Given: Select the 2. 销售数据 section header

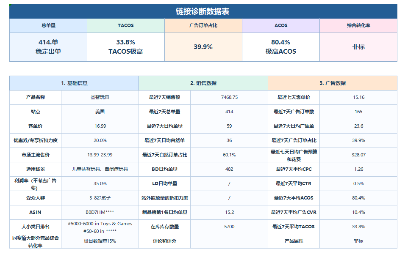Looking at the screenshot, I should pyautogui.click(x=203, y=83).
